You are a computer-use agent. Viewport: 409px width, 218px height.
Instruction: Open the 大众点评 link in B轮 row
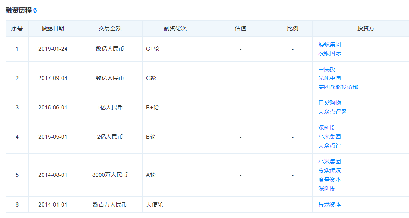329,145
